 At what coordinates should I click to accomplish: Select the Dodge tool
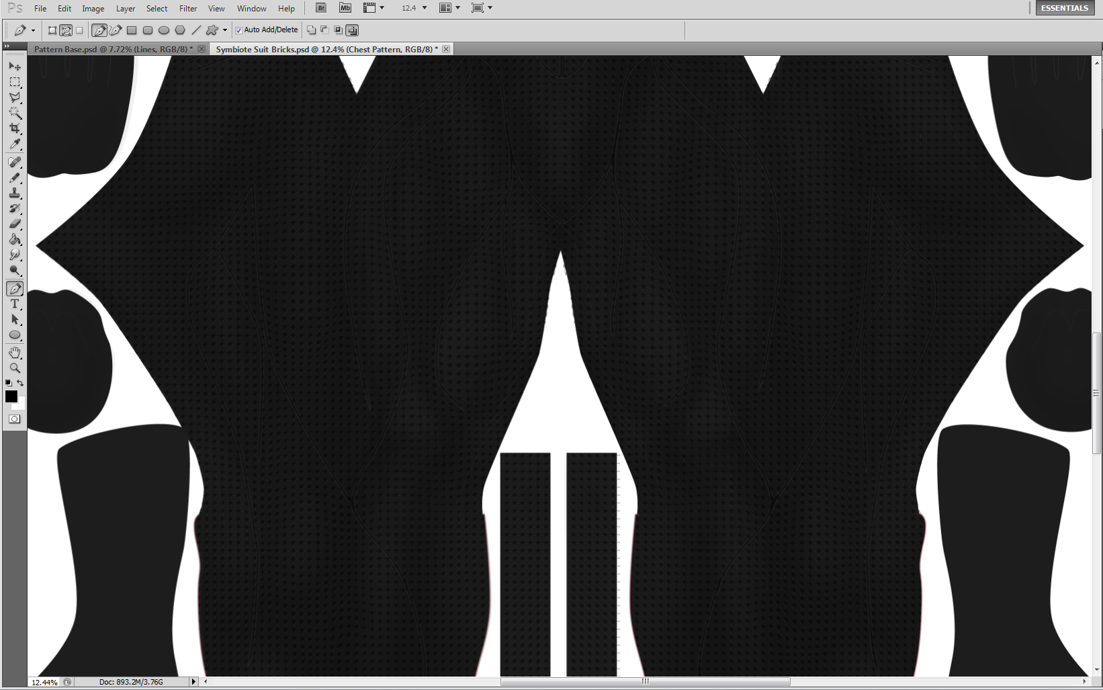tap(15, 270)
